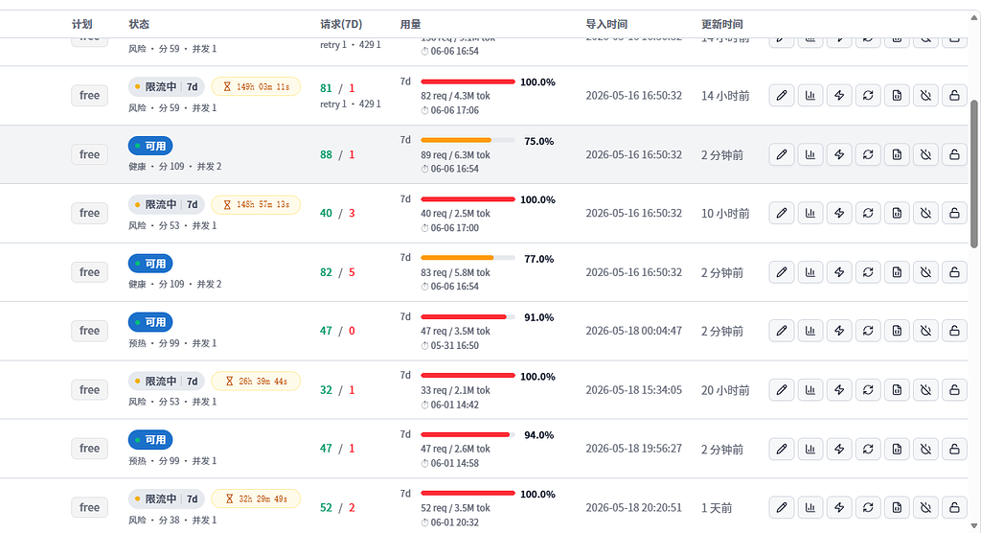The width and height of the screenshot is (981, 533).
Task: Run lightning test on the 14 小时前 row
Action: pyautogui.click(x=839, y=95)
